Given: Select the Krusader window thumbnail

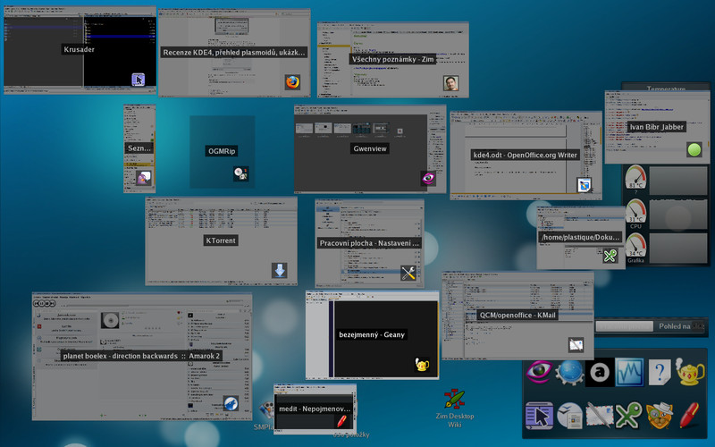Looking at the screenshot, I should pyautogui.click(x=80, y=50).
